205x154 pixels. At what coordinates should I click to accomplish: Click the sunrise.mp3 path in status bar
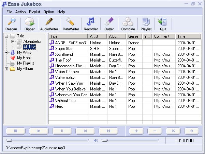point(35,148)
